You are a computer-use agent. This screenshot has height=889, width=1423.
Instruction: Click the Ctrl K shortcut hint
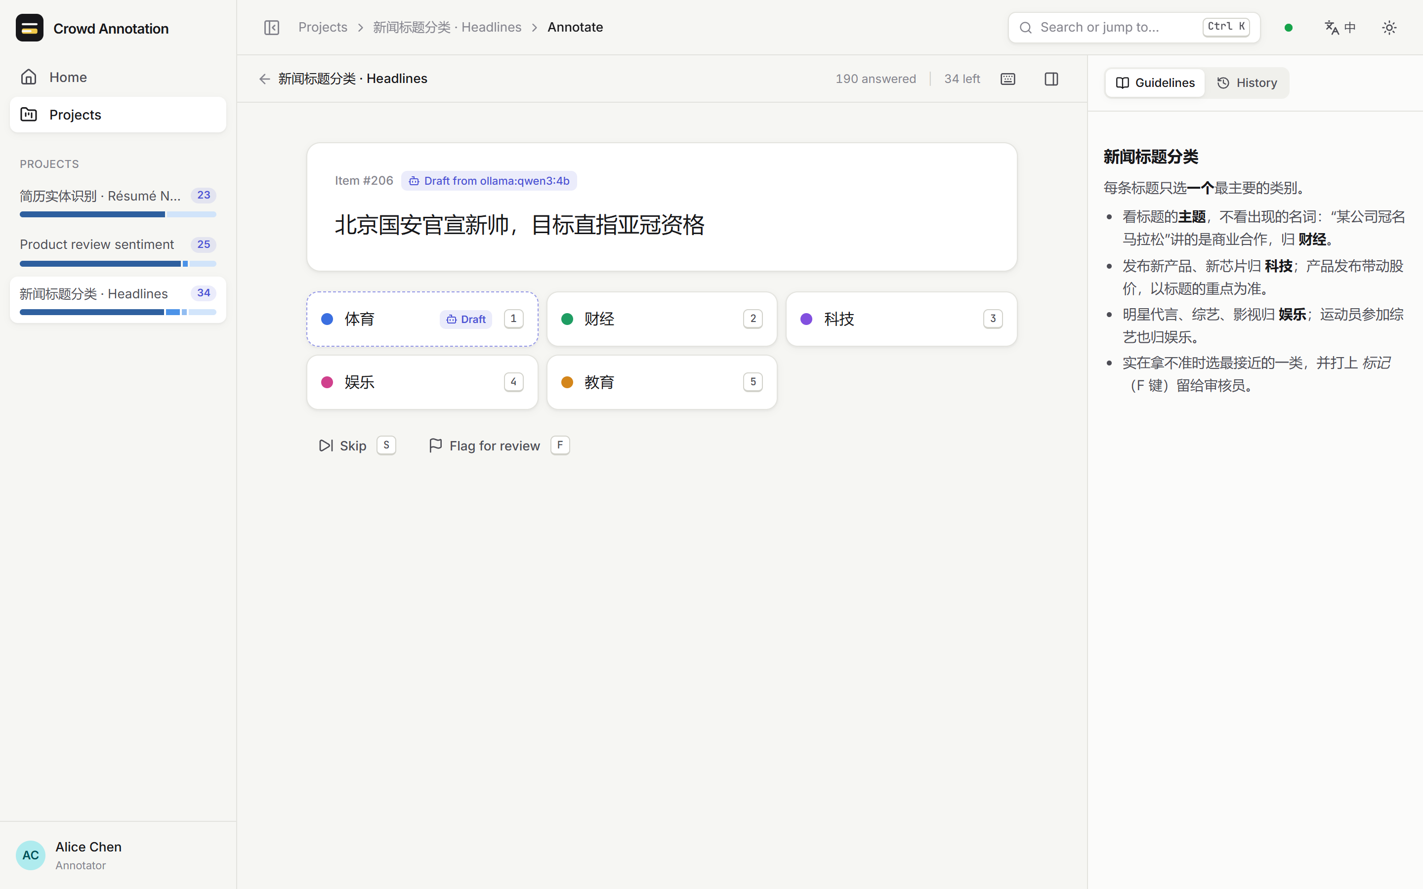1226,27
